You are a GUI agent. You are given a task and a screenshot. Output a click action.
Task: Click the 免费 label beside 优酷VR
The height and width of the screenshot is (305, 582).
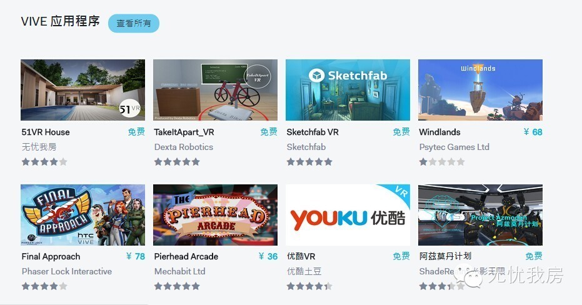[x=401, y=256]
